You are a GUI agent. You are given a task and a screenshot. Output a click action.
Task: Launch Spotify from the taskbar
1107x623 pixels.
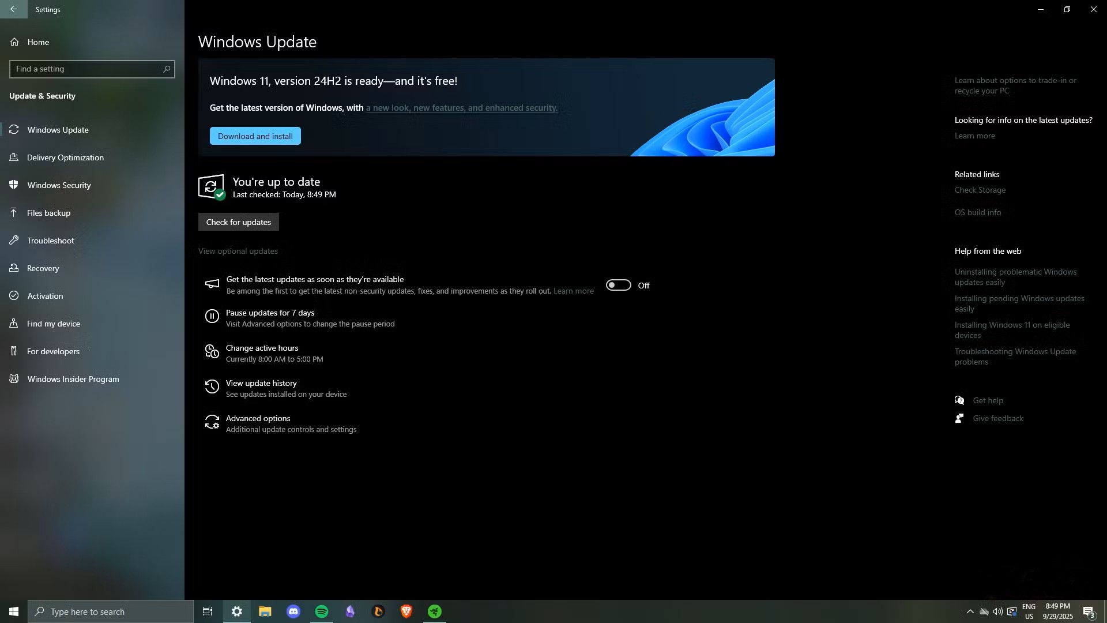coord(321,611)
